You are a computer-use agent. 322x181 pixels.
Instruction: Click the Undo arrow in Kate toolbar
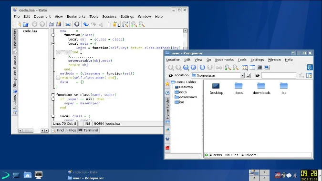point(86,24)
